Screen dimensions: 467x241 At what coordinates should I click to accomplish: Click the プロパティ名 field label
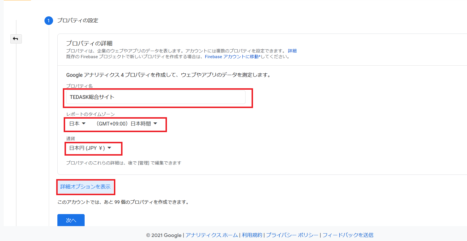[x=79, y=86]
